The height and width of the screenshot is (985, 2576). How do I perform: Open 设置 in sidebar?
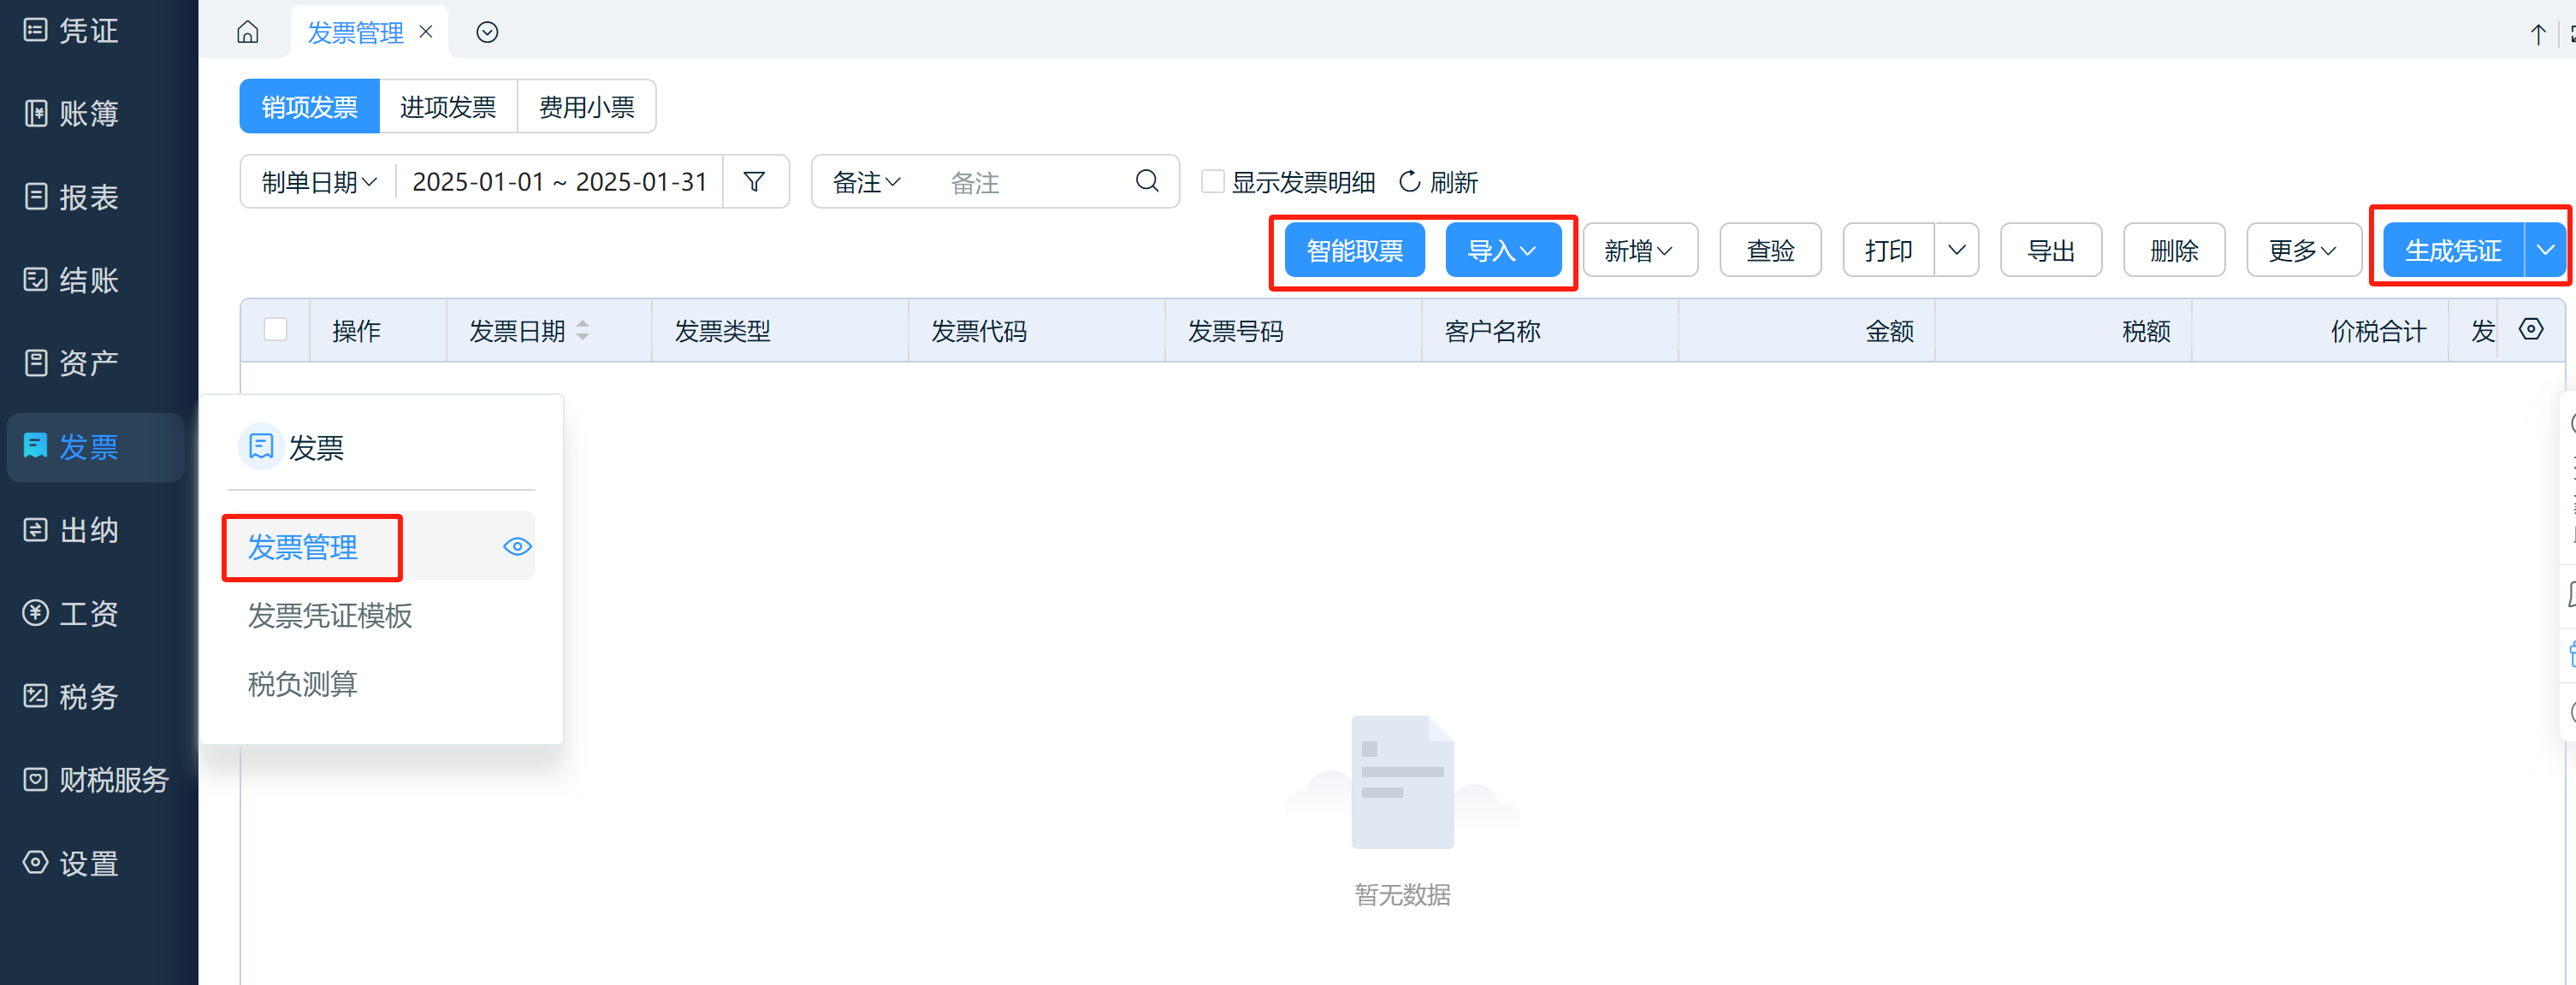pyautogui.click(x=88, y=863)
